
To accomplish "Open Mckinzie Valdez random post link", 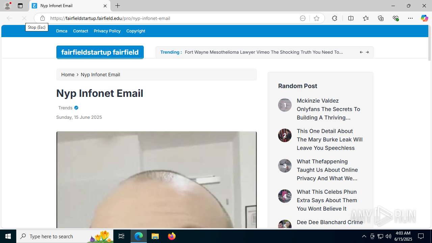I will (x=328, y=109).
